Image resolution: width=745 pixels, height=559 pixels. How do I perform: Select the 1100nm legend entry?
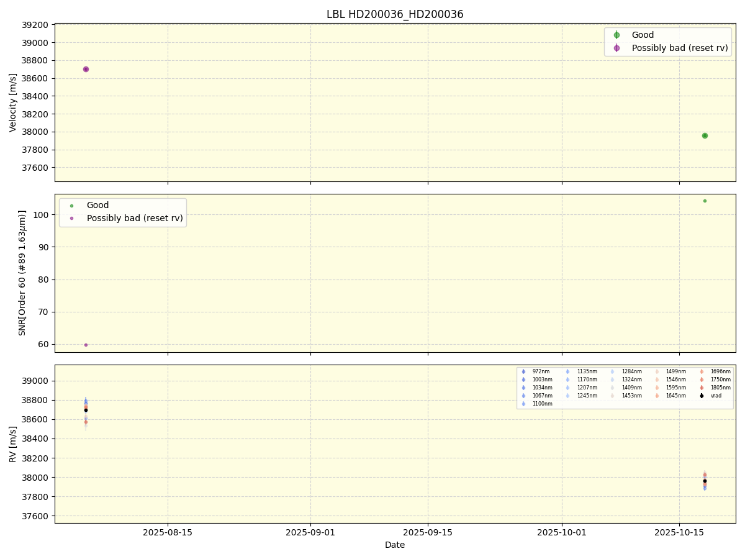pyautogui.click(x=537, y=404)
